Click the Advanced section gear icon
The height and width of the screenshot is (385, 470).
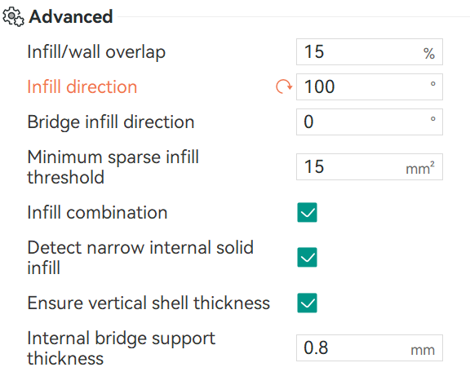pyautogui.click(x=14, y=17)
